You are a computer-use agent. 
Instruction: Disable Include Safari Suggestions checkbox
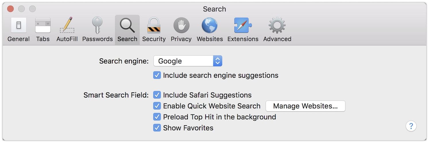(x=157, y=95)
